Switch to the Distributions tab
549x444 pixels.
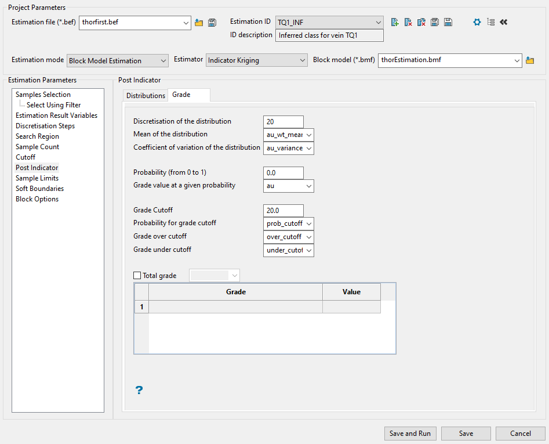(146, 95)
